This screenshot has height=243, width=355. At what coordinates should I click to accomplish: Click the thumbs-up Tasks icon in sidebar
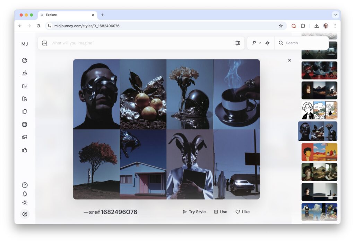click(x=25, y=150)
